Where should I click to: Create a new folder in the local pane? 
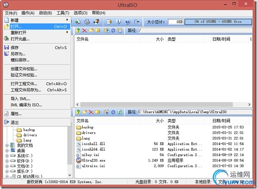[85, 112]
